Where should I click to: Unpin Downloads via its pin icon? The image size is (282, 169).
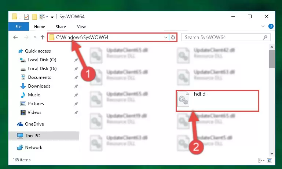[x=76, y=86]
